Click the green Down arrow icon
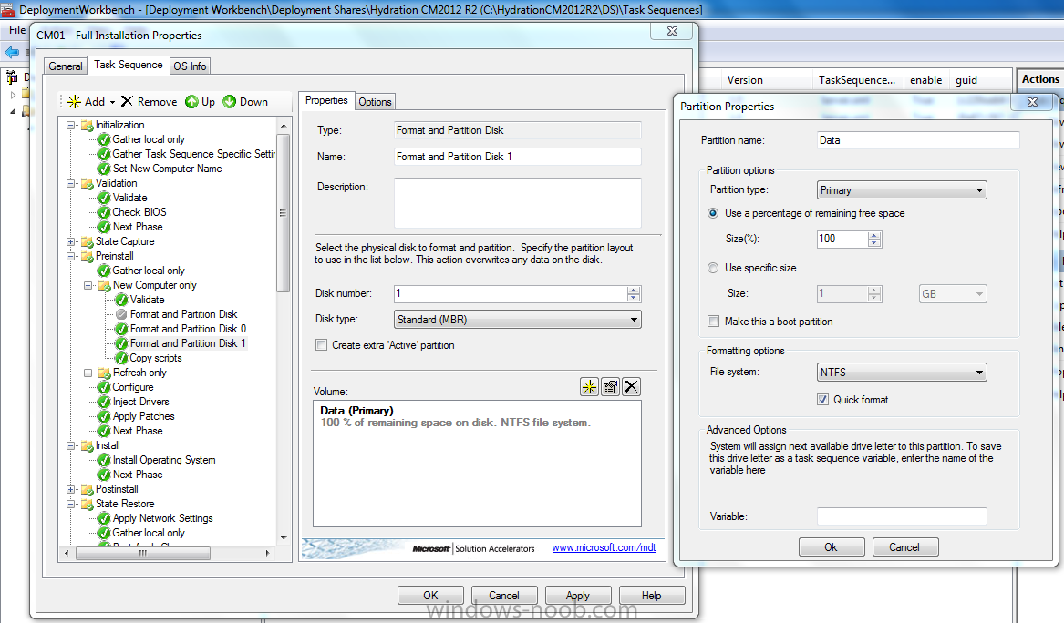Image resolution: width=1064 pixels, height=623 pixels. point(230,102)
